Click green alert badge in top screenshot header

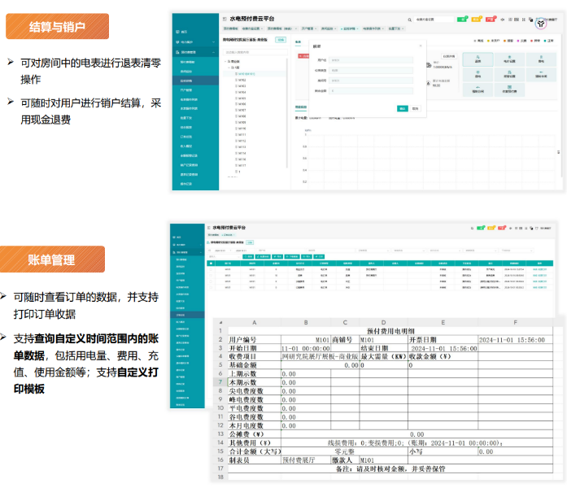point(462,20)
